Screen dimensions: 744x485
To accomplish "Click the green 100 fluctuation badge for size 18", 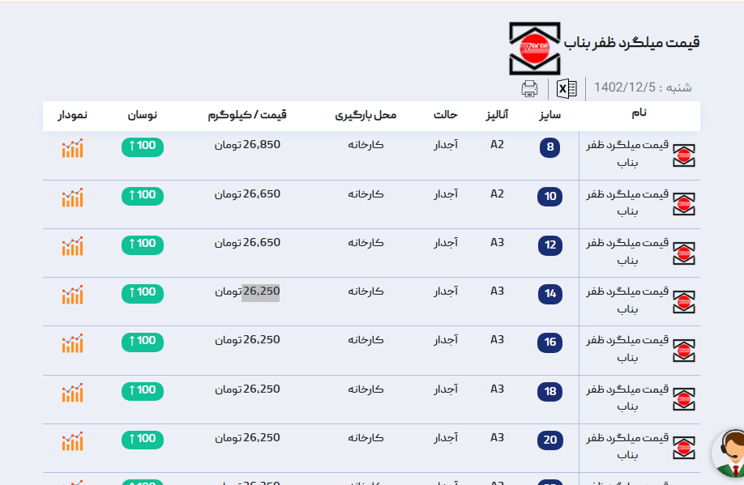I will [x=143, y=390].
